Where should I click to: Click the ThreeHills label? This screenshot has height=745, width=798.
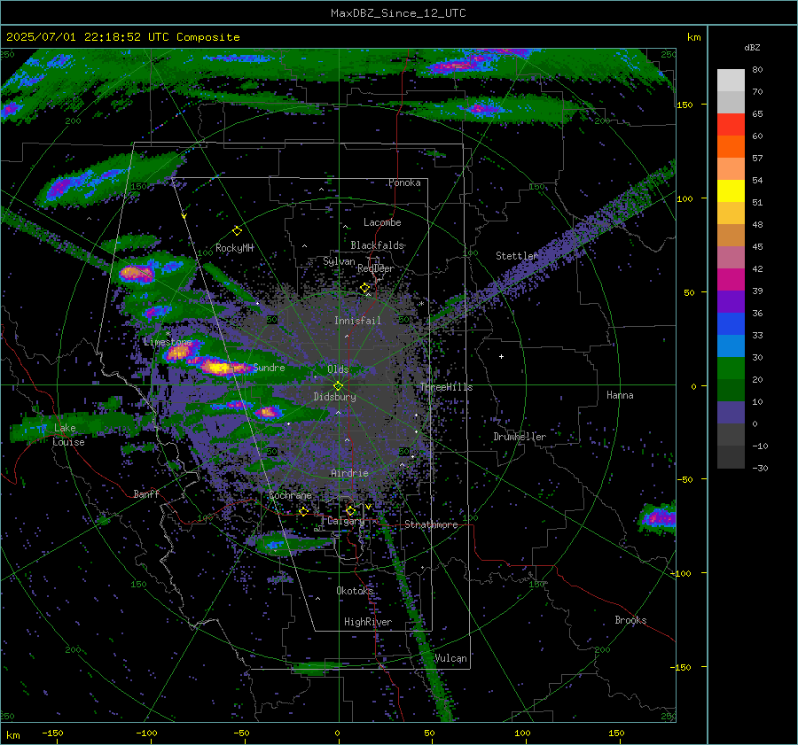446,387
